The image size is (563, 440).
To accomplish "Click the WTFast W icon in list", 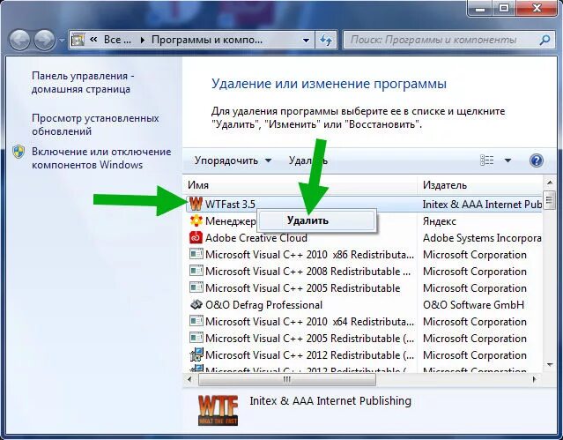I will (x=196, y=204).
